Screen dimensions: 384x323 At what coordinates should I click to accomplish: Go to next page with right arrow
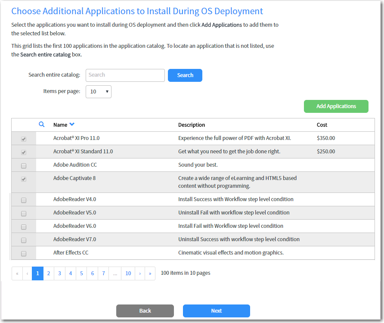(140, 273)
